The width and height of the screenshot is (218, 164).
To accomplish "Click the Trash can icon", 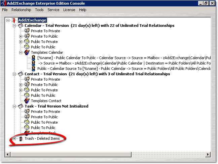I will (x=21, y=138).
